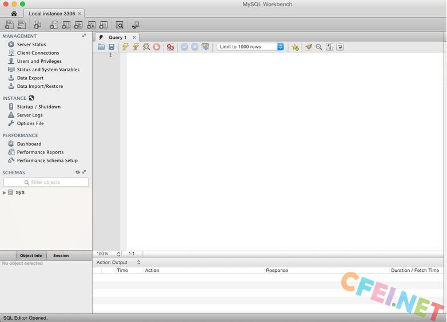Click the Response column header
The image size is (447, 322).
[x=277, y=270]
